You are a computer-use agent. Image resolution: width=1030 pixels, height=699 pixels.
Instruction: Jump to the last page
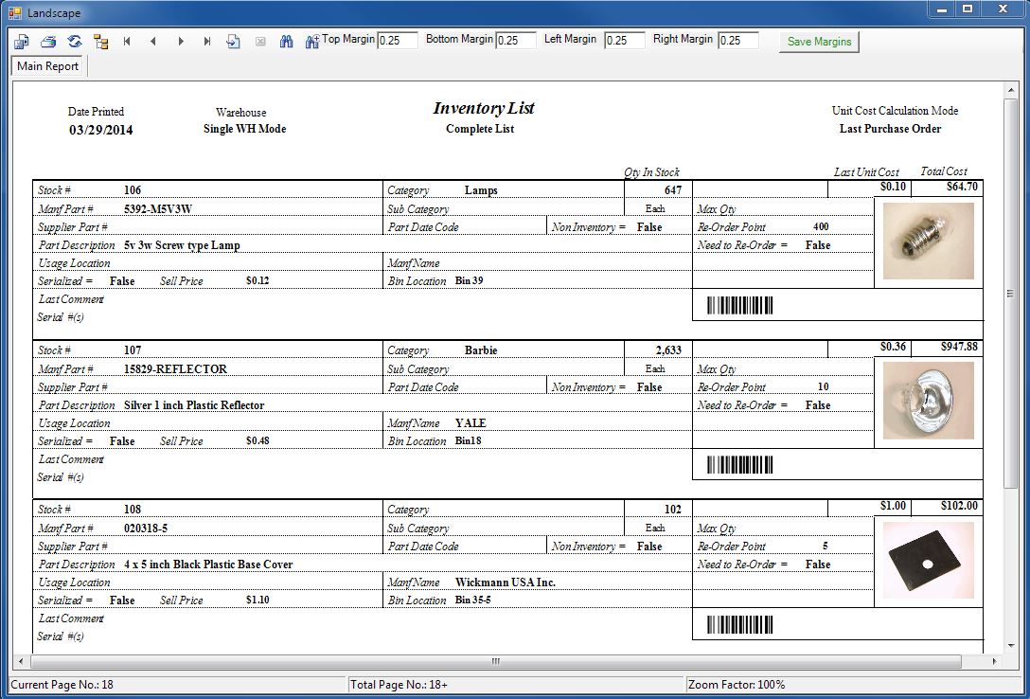pos(207,42)
